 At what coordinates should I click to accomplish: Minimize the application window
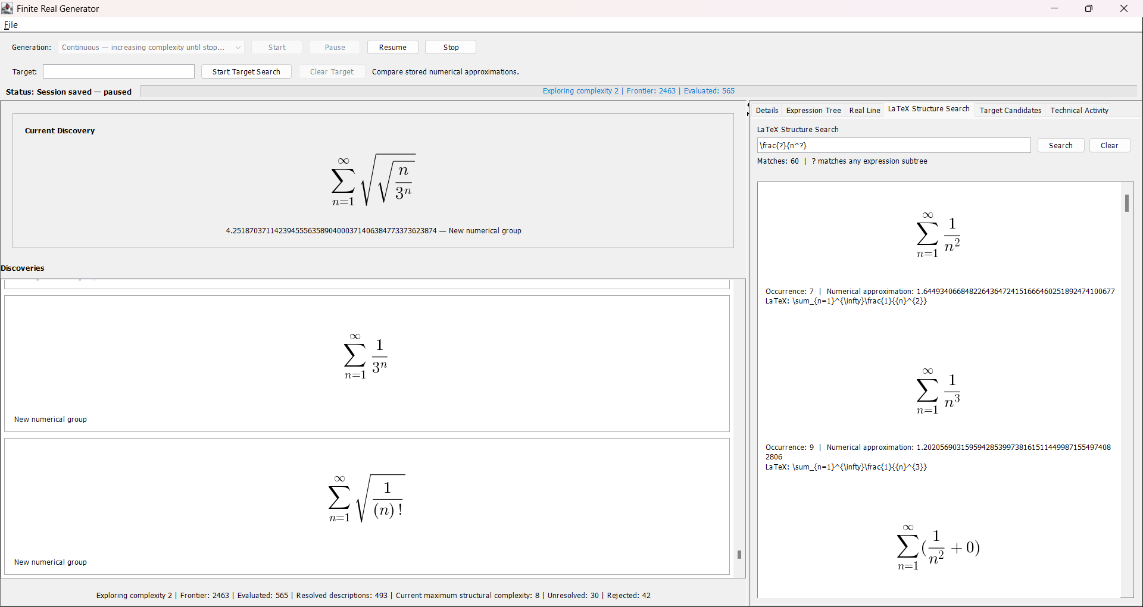point(1054,8)
